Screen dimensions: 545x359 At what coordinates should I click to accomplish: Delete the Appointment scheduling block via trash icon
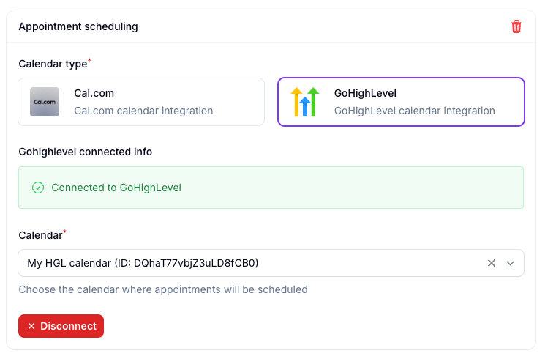pyautogui.click(x=516, y=26)
